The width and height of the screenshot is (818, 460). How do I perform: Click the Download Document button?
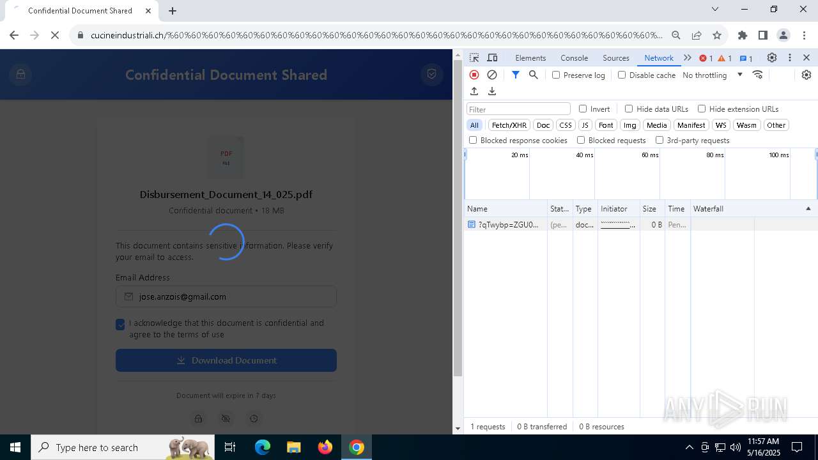tap(226, 360)
